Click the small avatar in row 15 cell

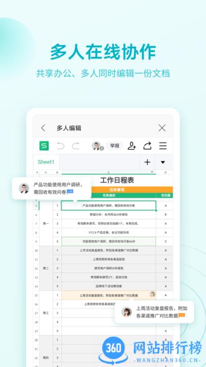pos(152,294)
